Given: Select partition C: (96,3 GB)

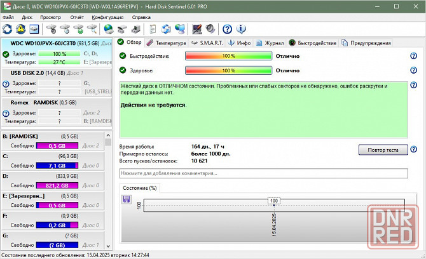Looking at the screenshot, I should click(x=53, y=161).
